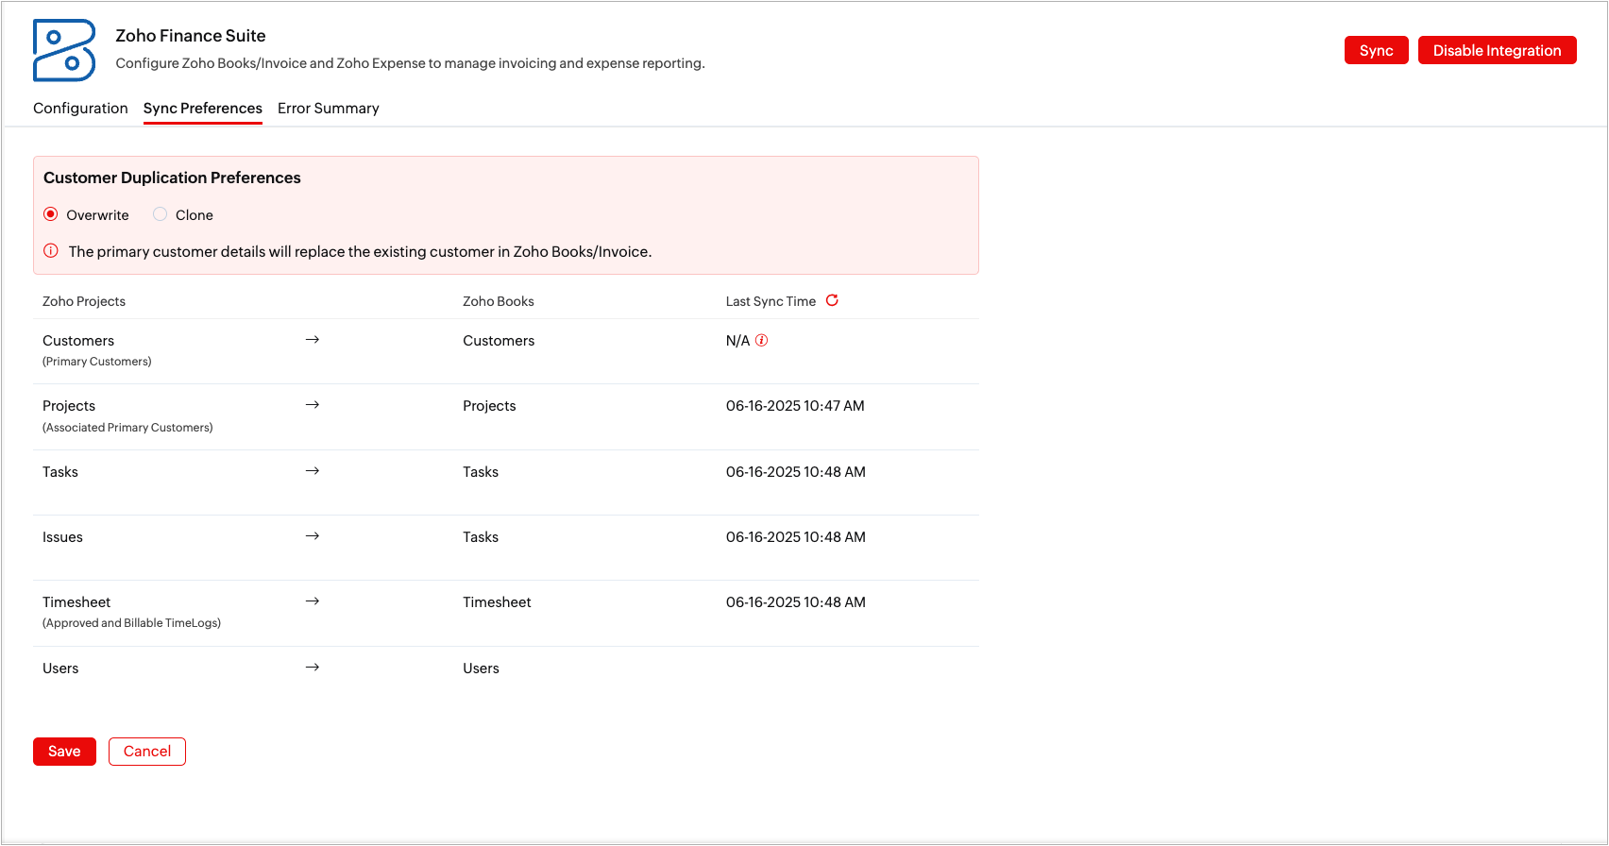Select the Sync Preferences tab

tap(203, 109)
